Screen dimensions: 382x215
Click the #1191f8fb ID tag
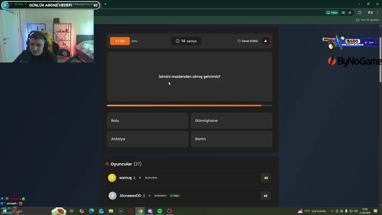coord(151,178)
